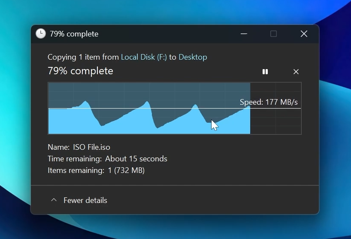Click the file name 'ISO File.iso'

tap(91, 147)
